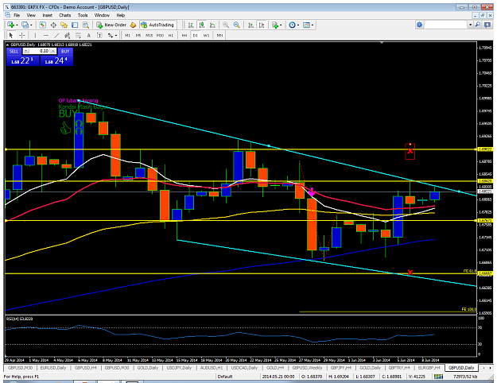Launch MetaEditor from the toolbar

click(133, 25)
